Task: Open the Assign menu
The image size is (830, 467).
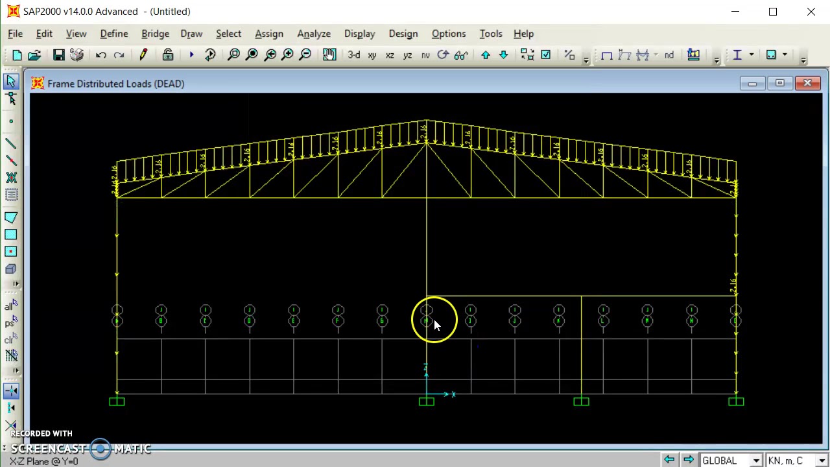Action: [269, 34]
